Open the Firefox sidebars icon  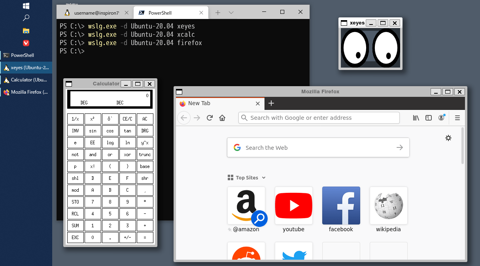(429, 118)
